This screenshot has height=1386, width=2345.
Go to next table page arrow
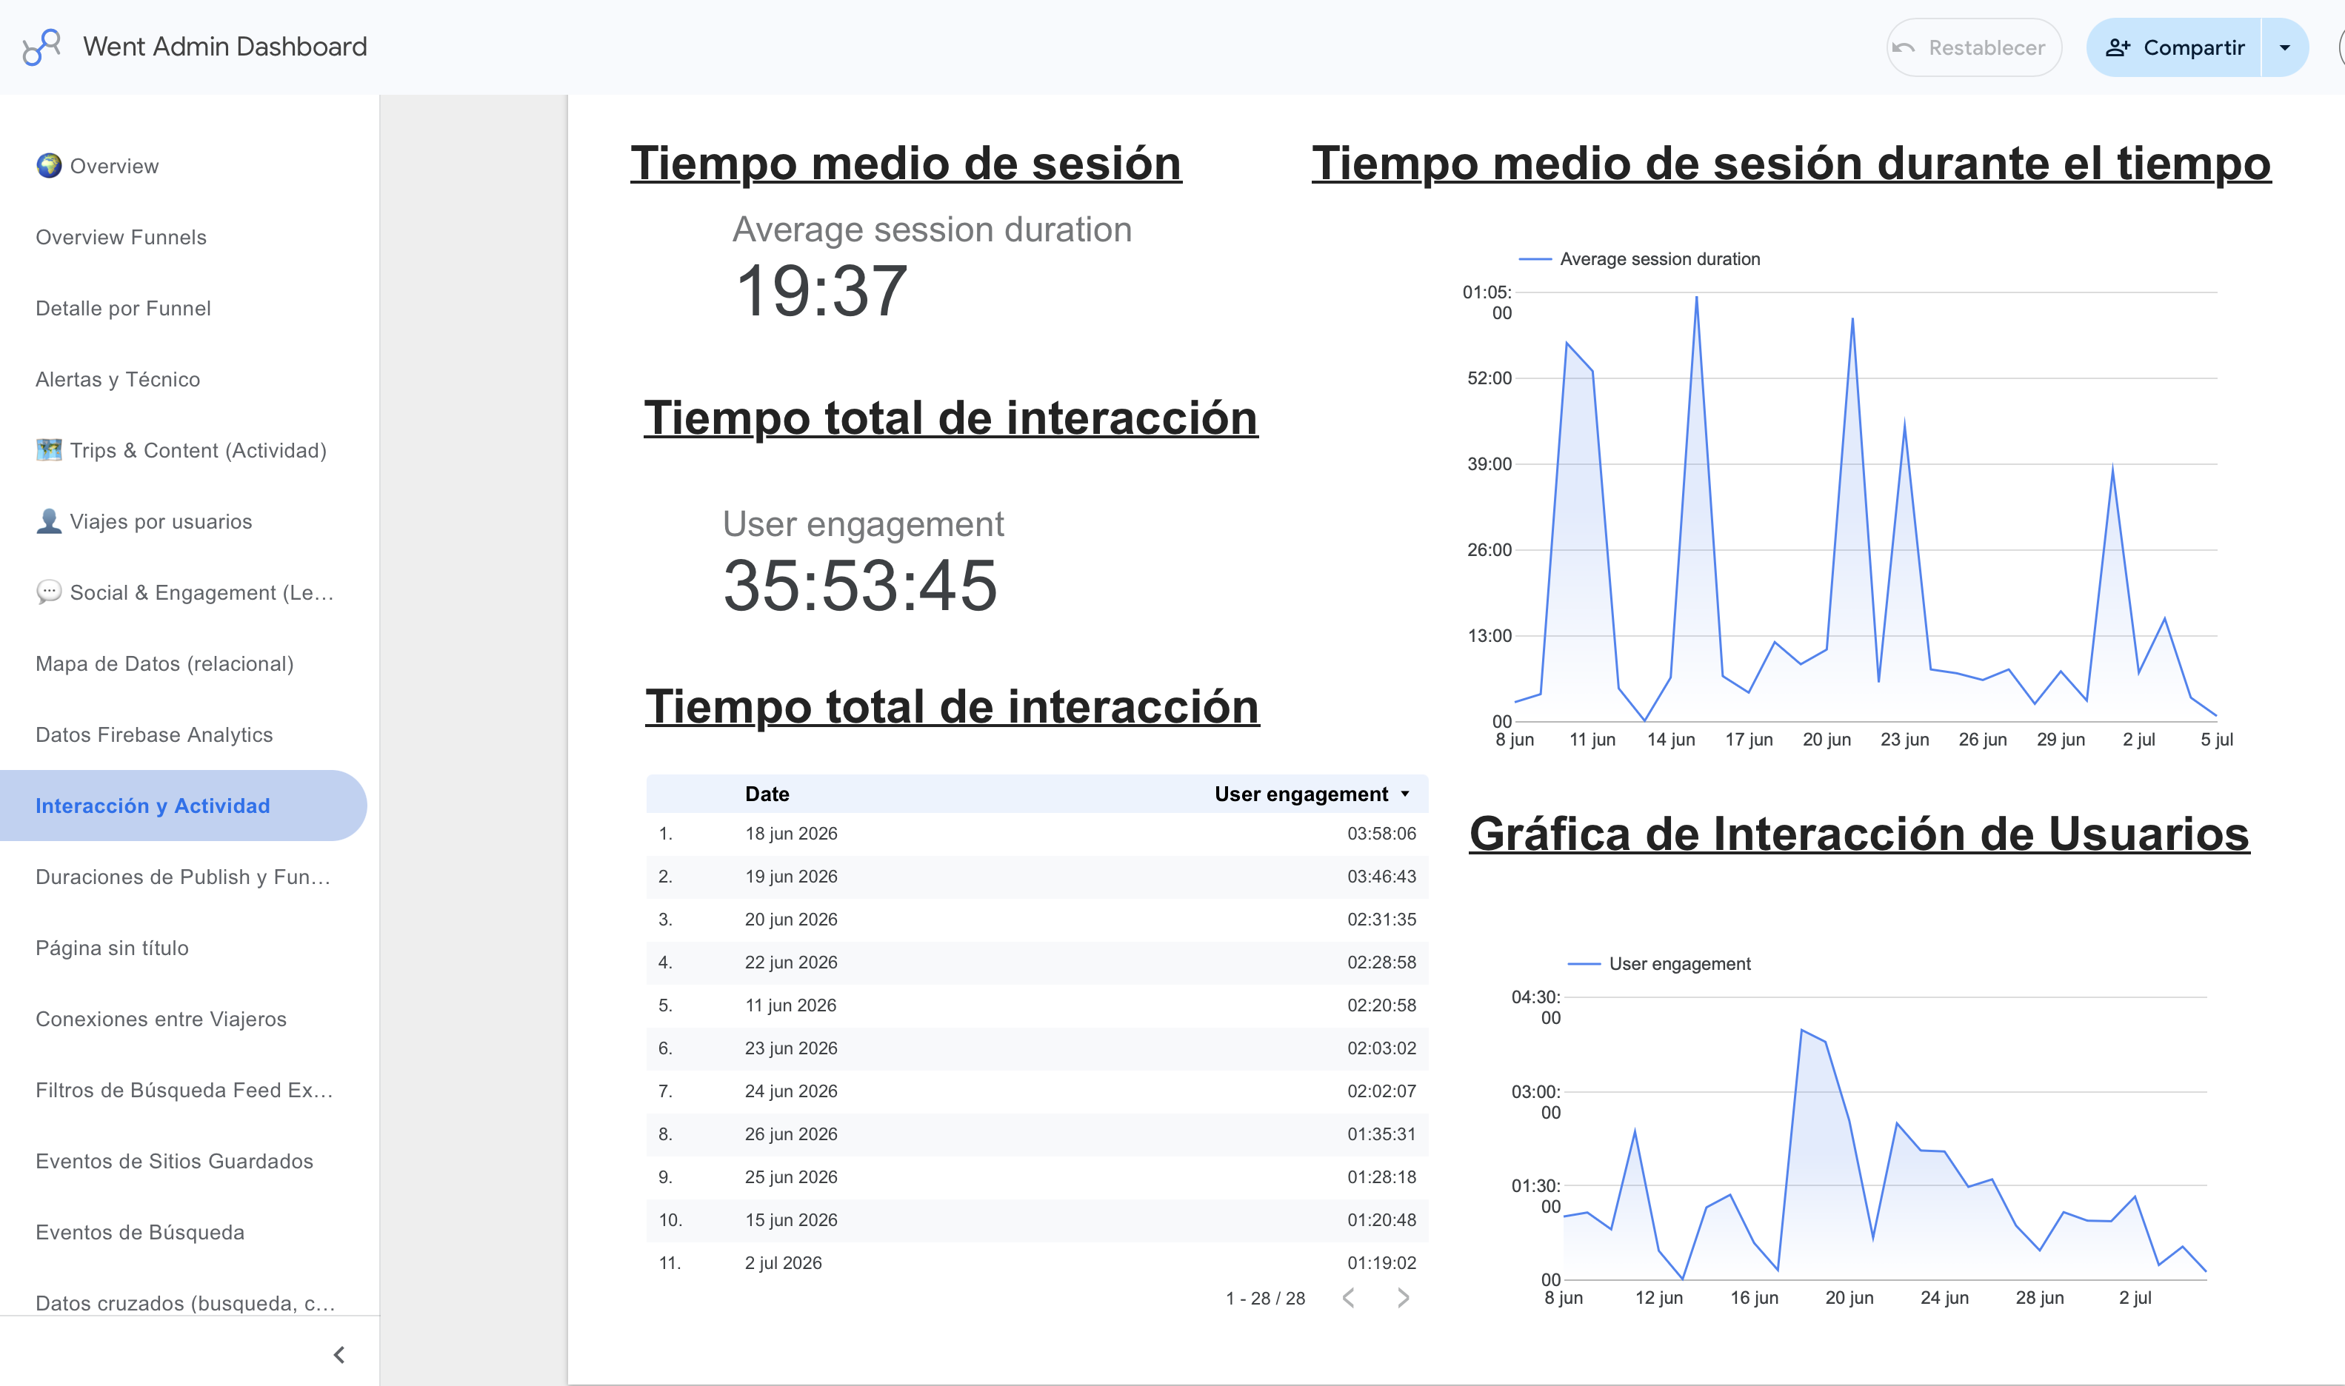1402,1297
